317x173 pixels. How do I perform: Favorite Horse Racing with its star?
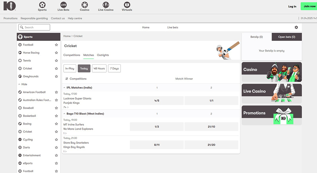(x=57, y=52)
